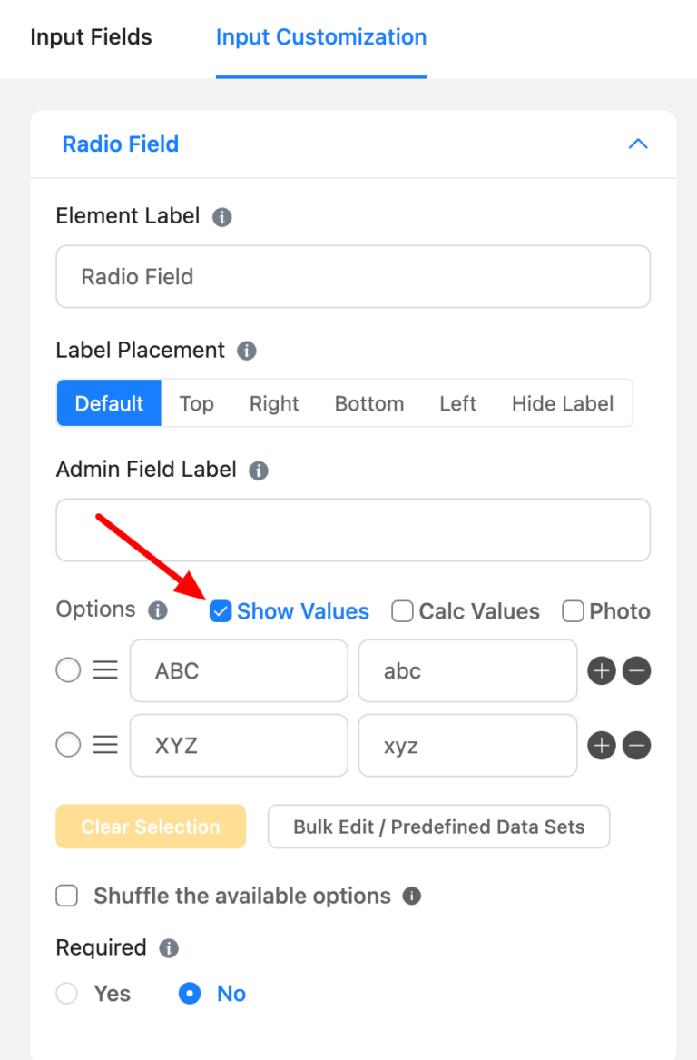This screenshot has height=1060, width=697.
Task: Select Yes for the Required setting
Action: (x=66, y=993)
